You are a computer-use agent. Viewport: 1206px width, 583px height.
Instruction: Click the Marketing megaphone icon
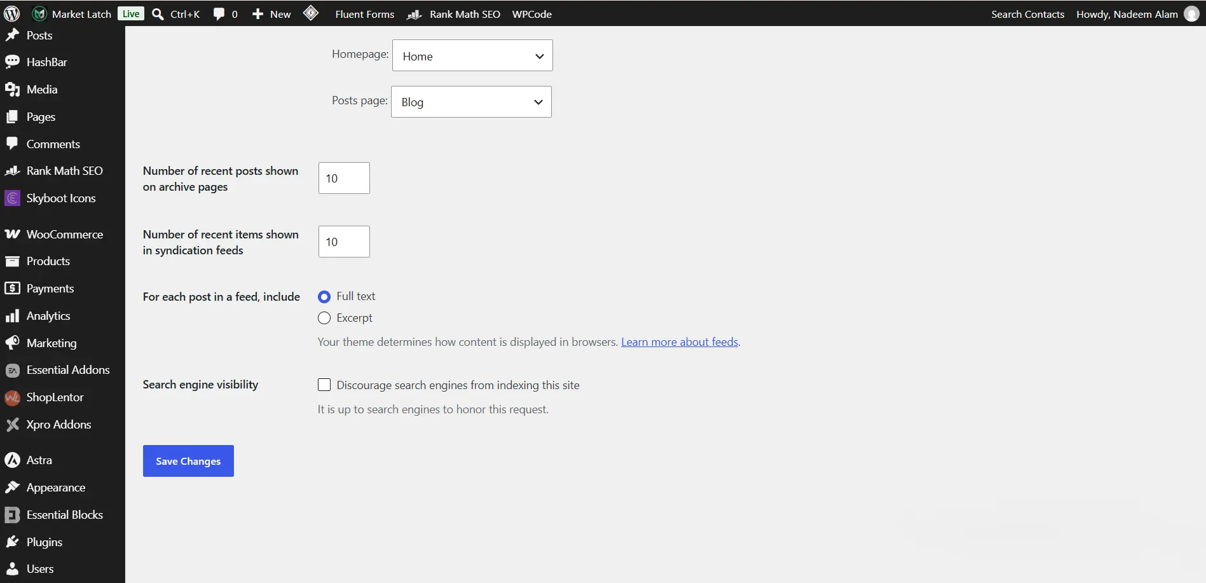(x=12, y=343)
